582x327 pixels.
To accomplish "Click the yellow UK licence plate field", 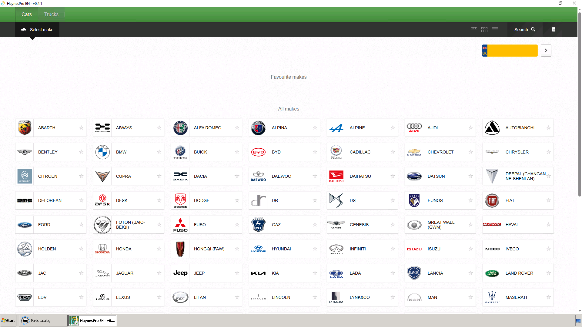I will pos(510,51).
